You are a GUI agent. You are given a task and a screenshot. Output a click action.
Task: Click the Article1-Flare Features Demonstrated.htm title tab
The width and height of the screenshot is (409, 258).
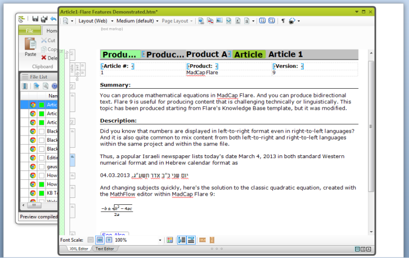[x=109, y=12]
